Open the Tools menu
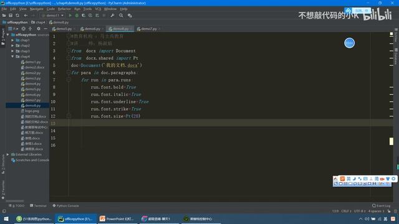 [87, 9]
